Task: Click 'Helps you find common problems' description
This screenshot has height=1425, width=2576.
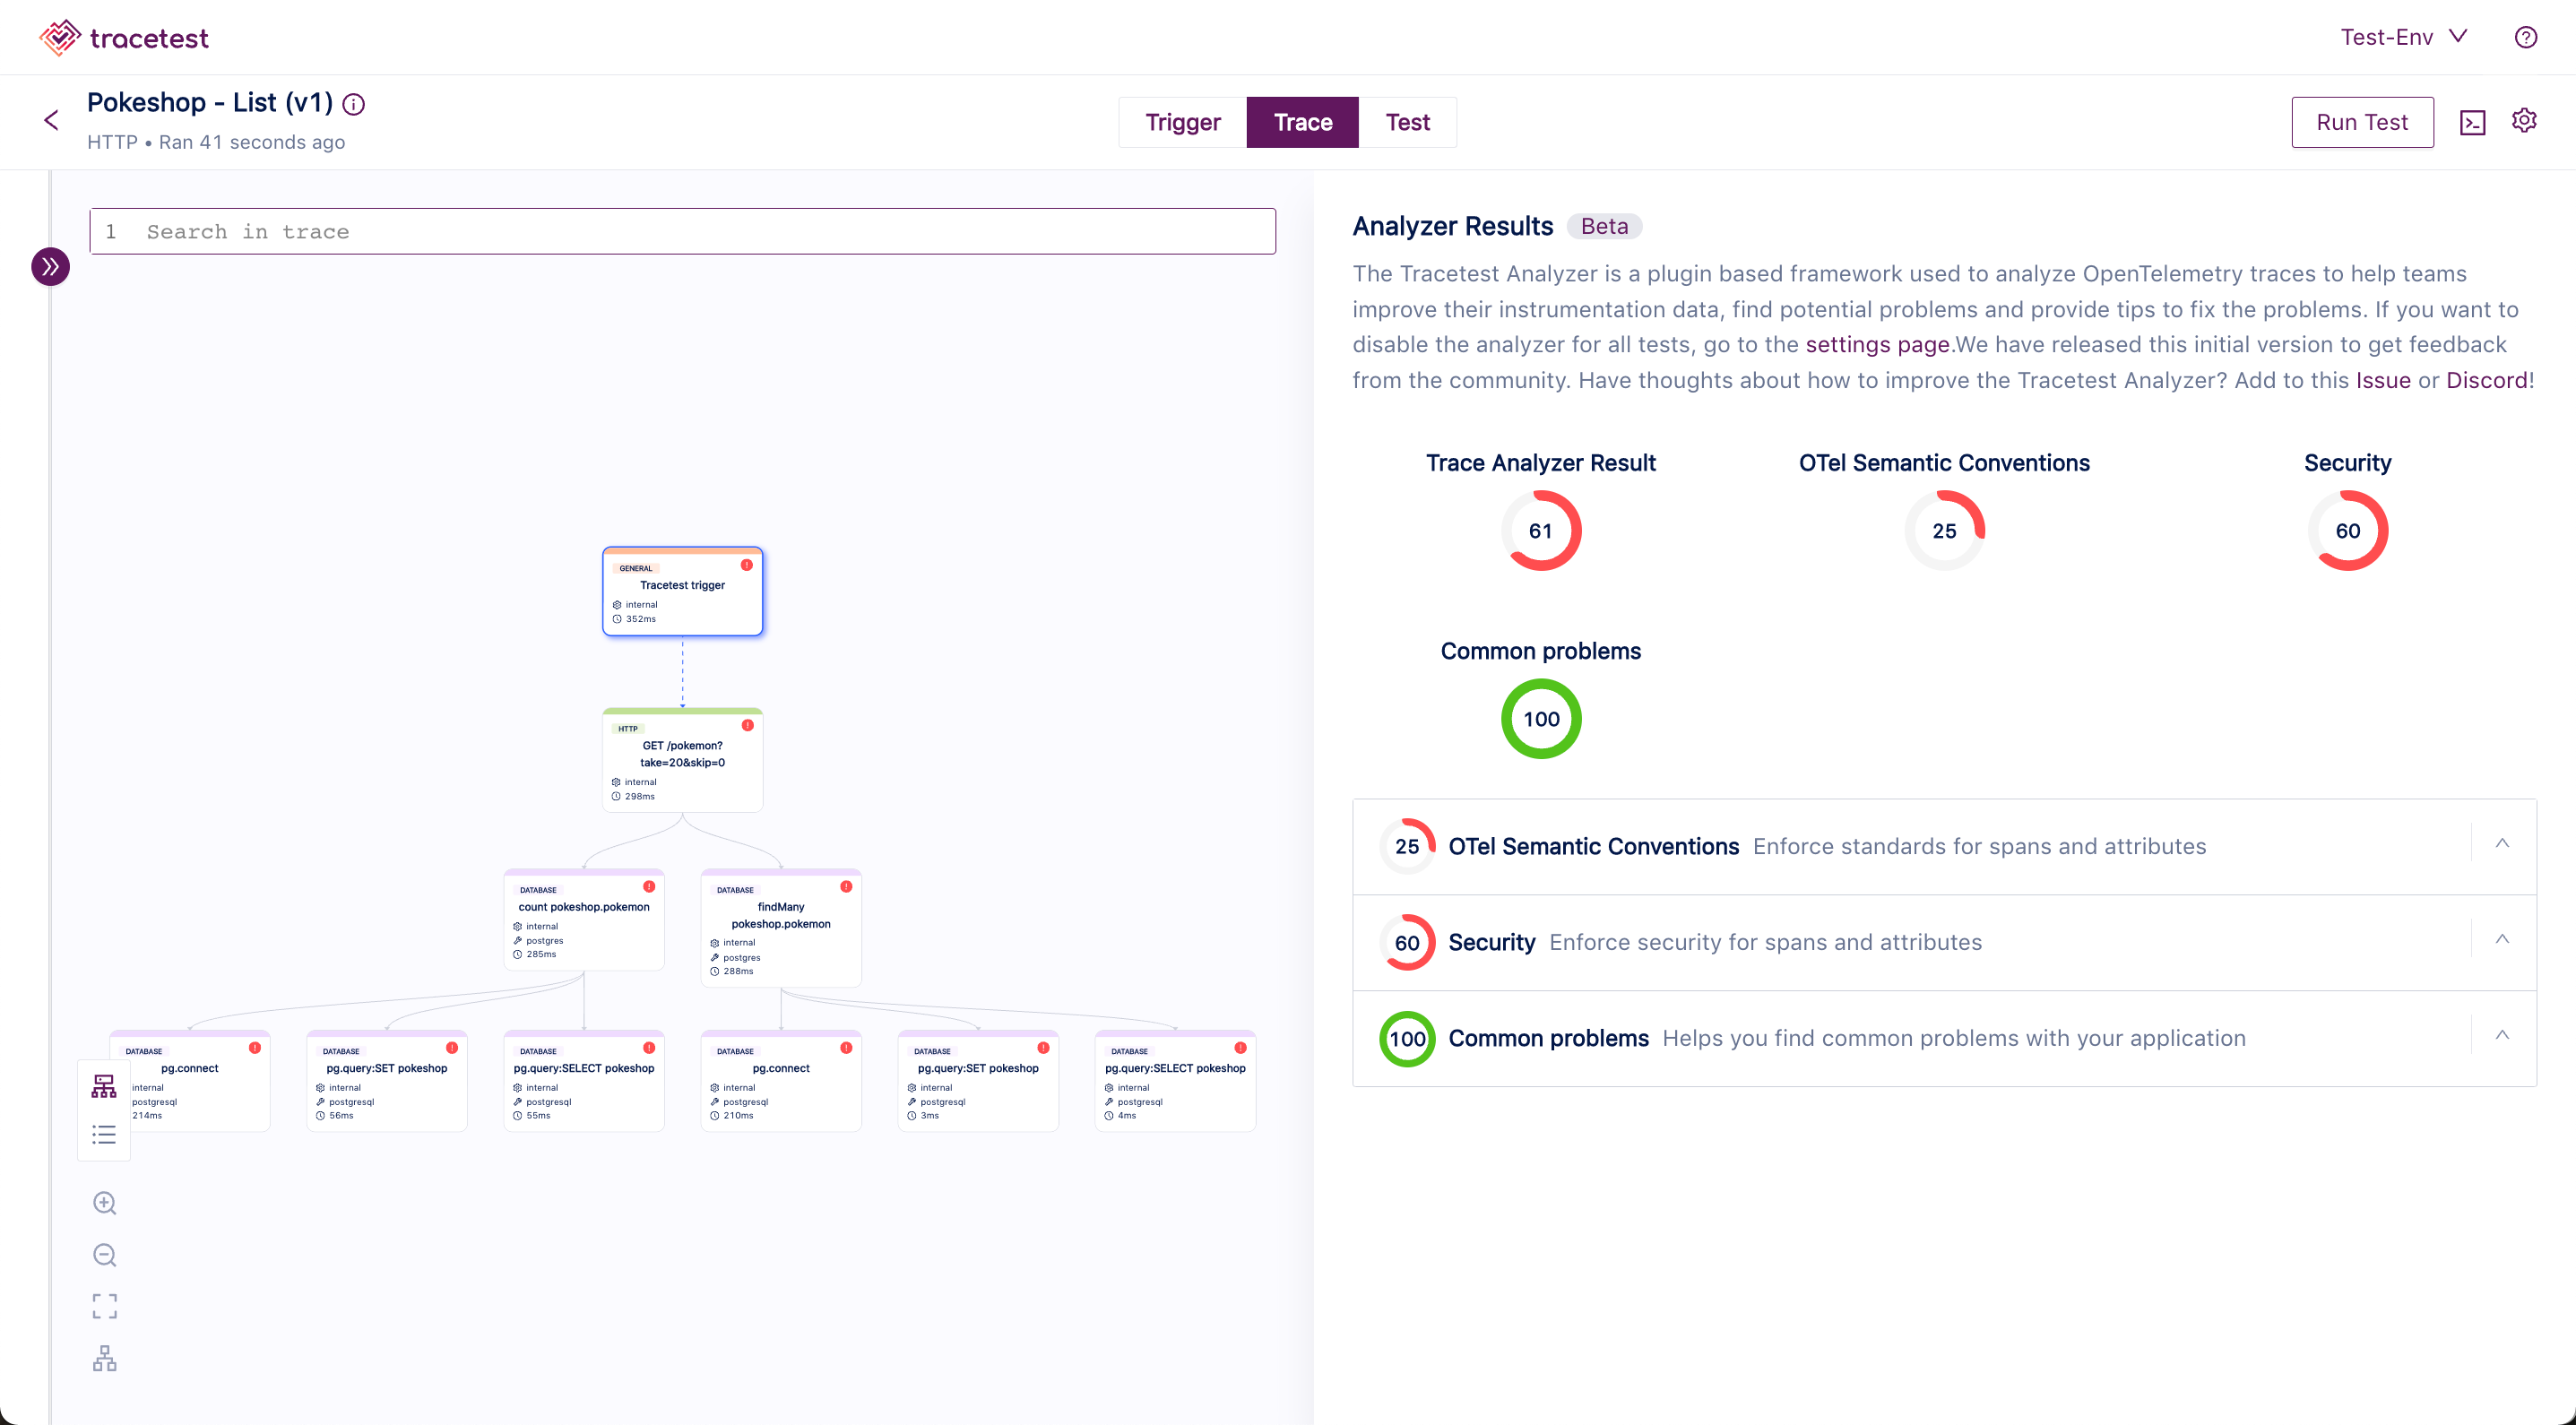Action: tap(1954, 1039)
